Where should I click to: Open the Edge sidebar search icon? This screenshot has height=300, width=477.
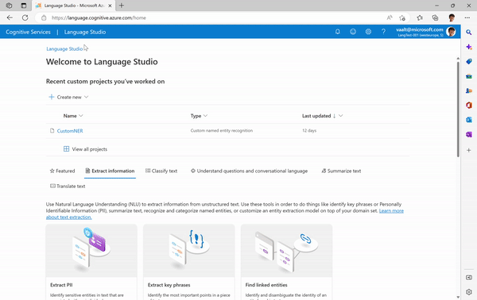pos(469,32)
